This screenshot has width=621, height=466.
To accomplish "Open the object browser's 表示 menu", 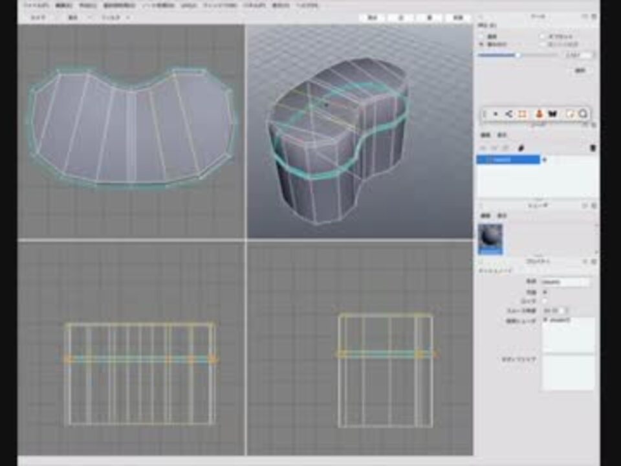I will point(502,135).
